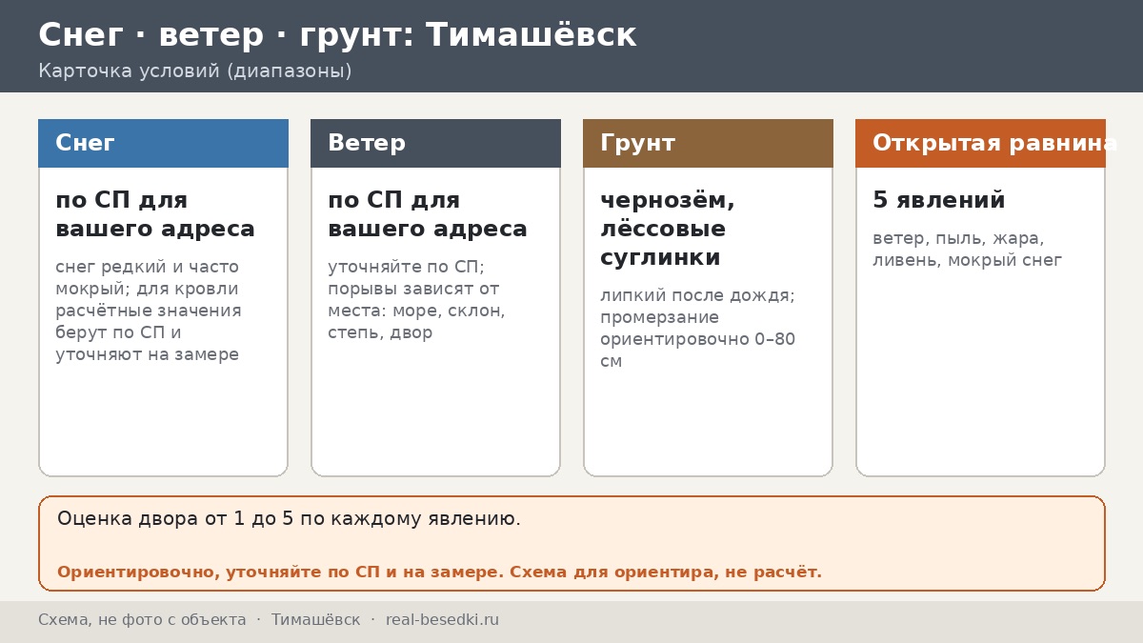Click the line 'Оценка двора от 1 до 5'

[x=289, y=519]
